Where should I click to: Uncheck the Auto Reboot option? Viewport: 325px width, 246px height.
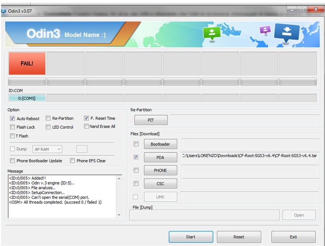pyautogui.click(x=12, y=118)
